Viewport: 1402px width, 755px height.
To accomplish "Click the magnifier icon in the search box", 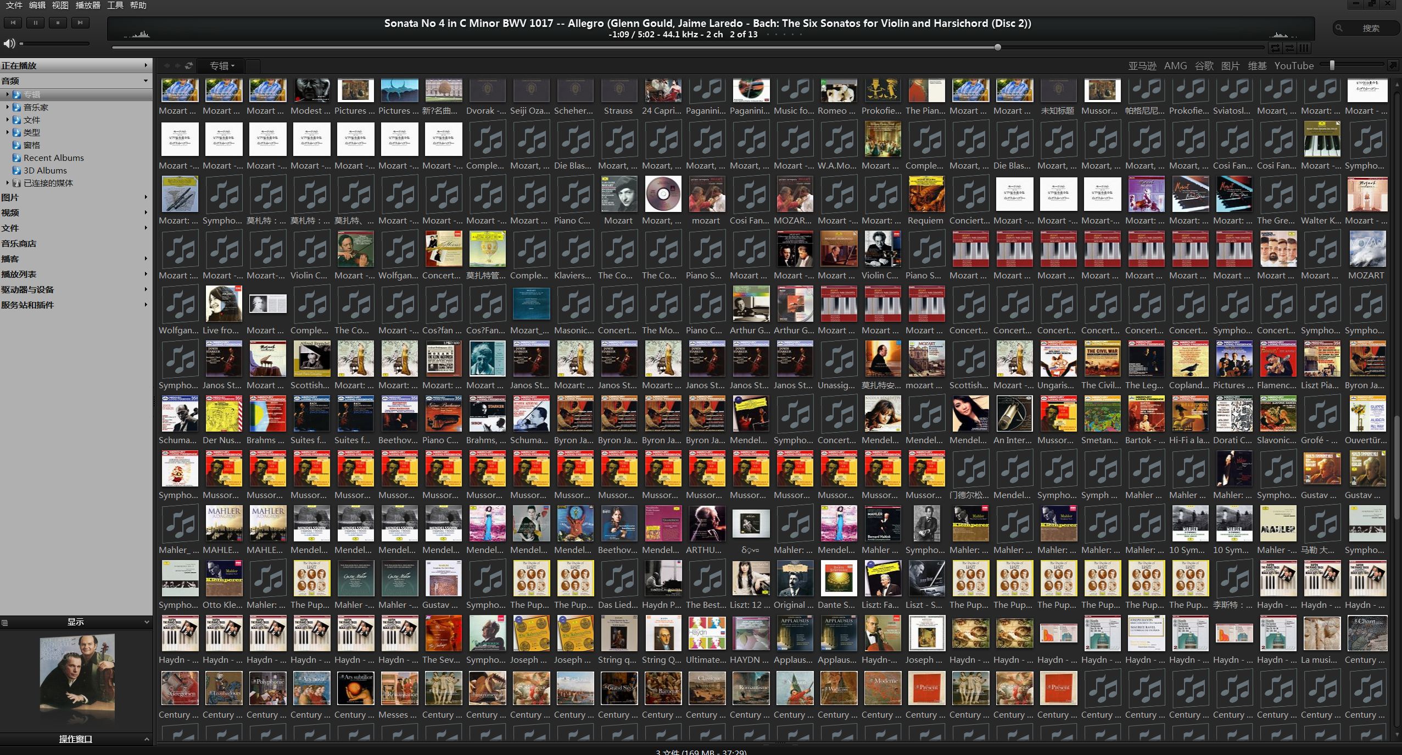I will pos(1339,28).
